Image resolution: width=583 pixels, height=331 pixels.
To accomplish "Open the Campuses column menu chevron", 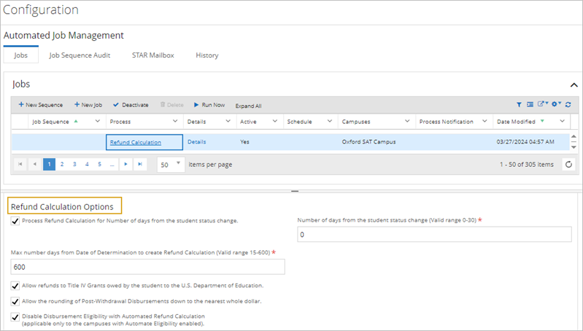I will pyautogui.click(x=407, y=121).
